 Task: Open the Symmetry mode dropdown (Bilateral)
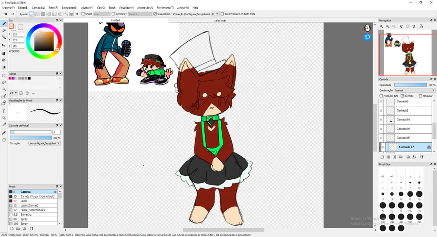[140, 14]
